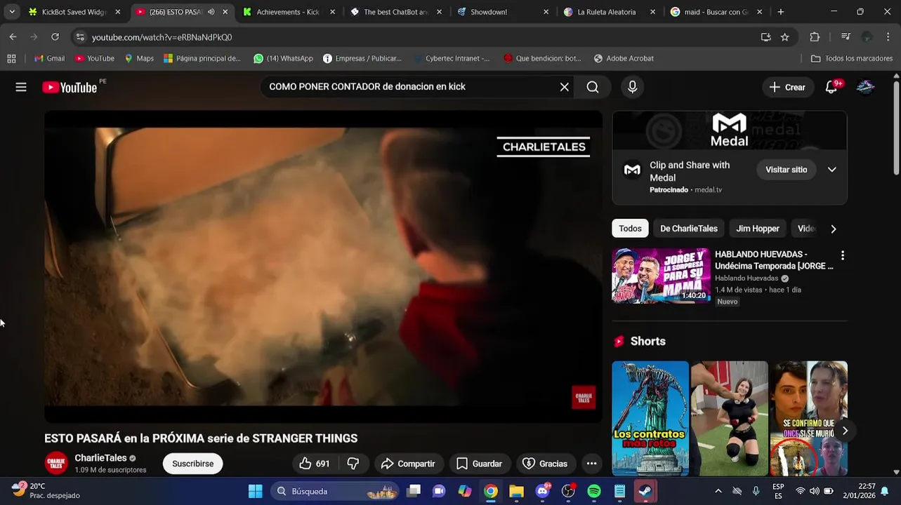The height and width of the screenshot is (505, 901).
Task: Open more actions ellipsis under video
Action: pyautogui.click(x=591, y=464)
